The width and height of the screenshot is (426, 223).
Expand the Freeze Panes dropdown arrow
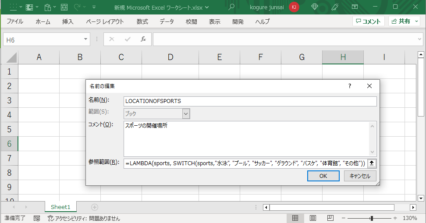coord(37,7)
